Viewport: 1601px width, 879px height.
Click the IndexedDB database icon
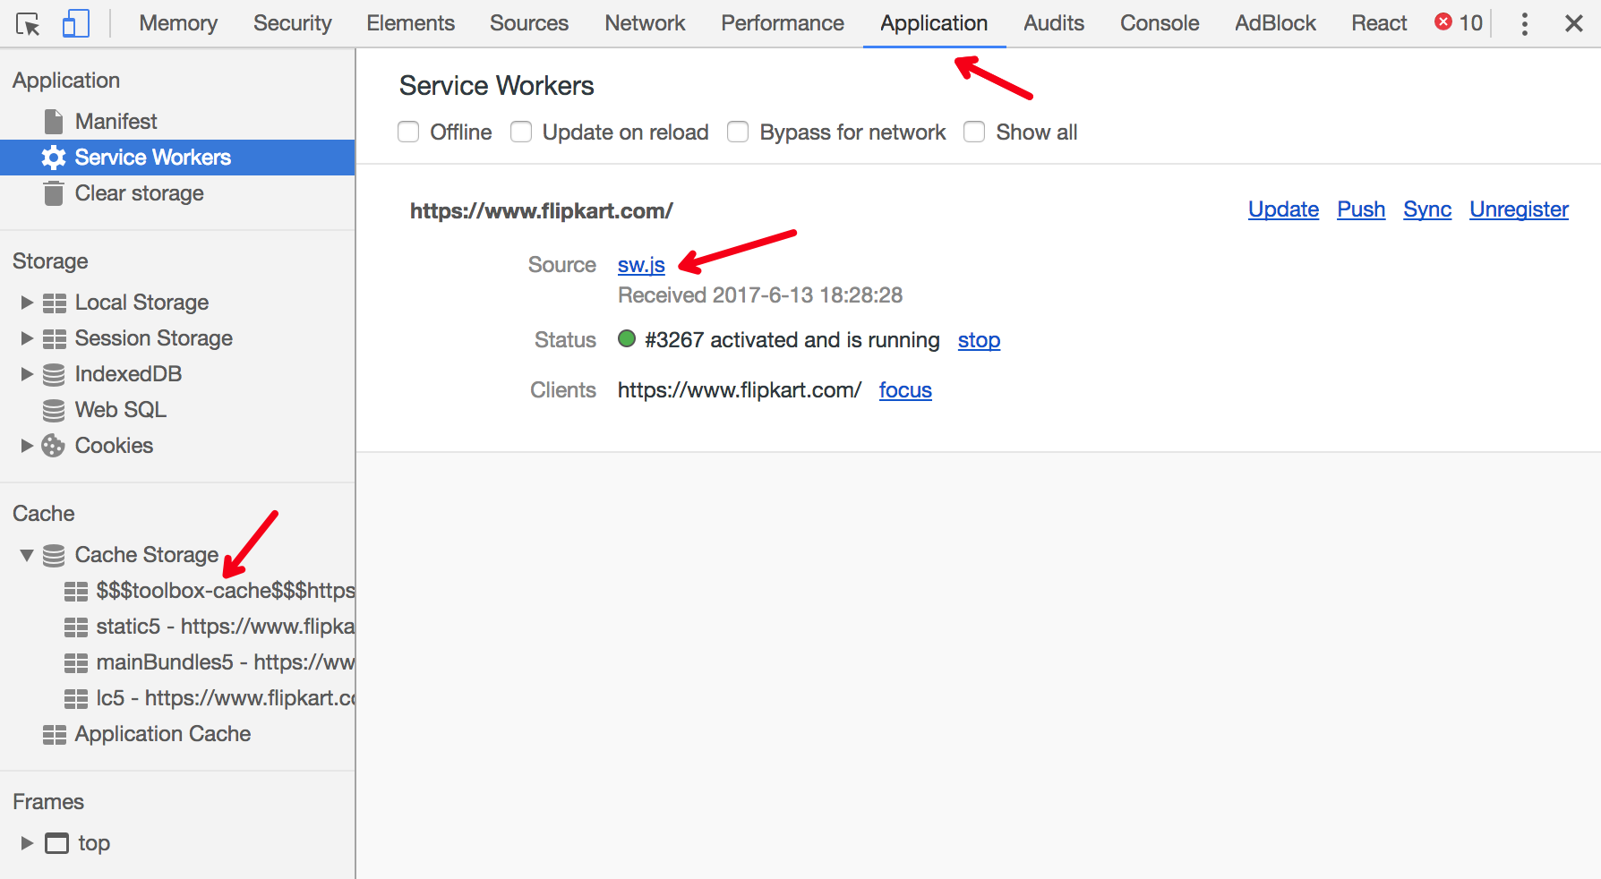click(54, 374)
